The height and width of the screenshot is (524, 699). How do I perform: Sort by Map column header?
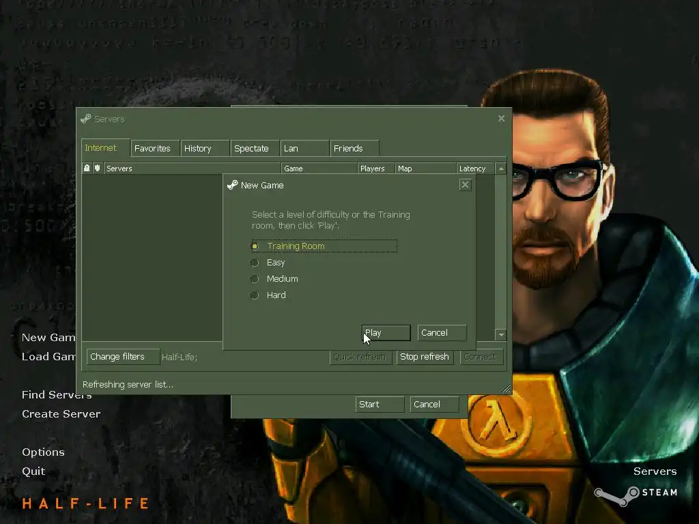(x=426, y=169)
